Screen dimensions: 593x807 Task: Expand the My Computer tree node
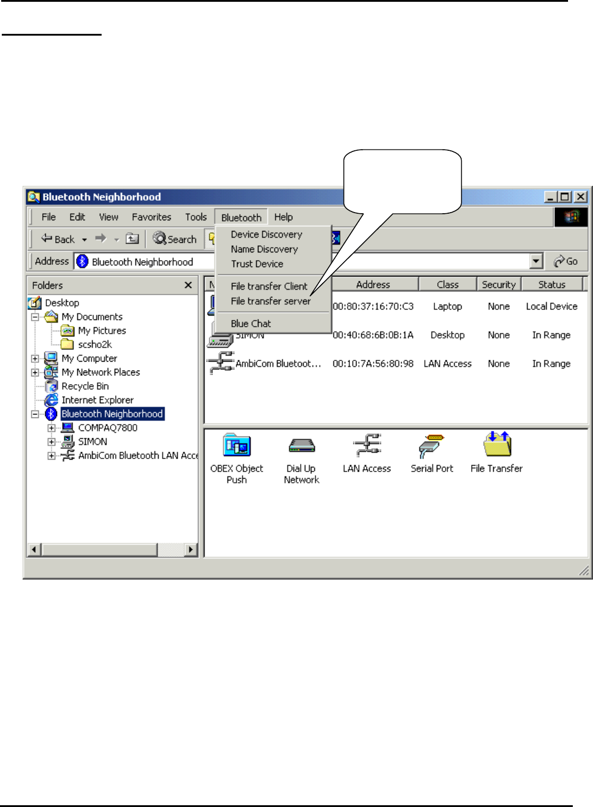(35, 359)
